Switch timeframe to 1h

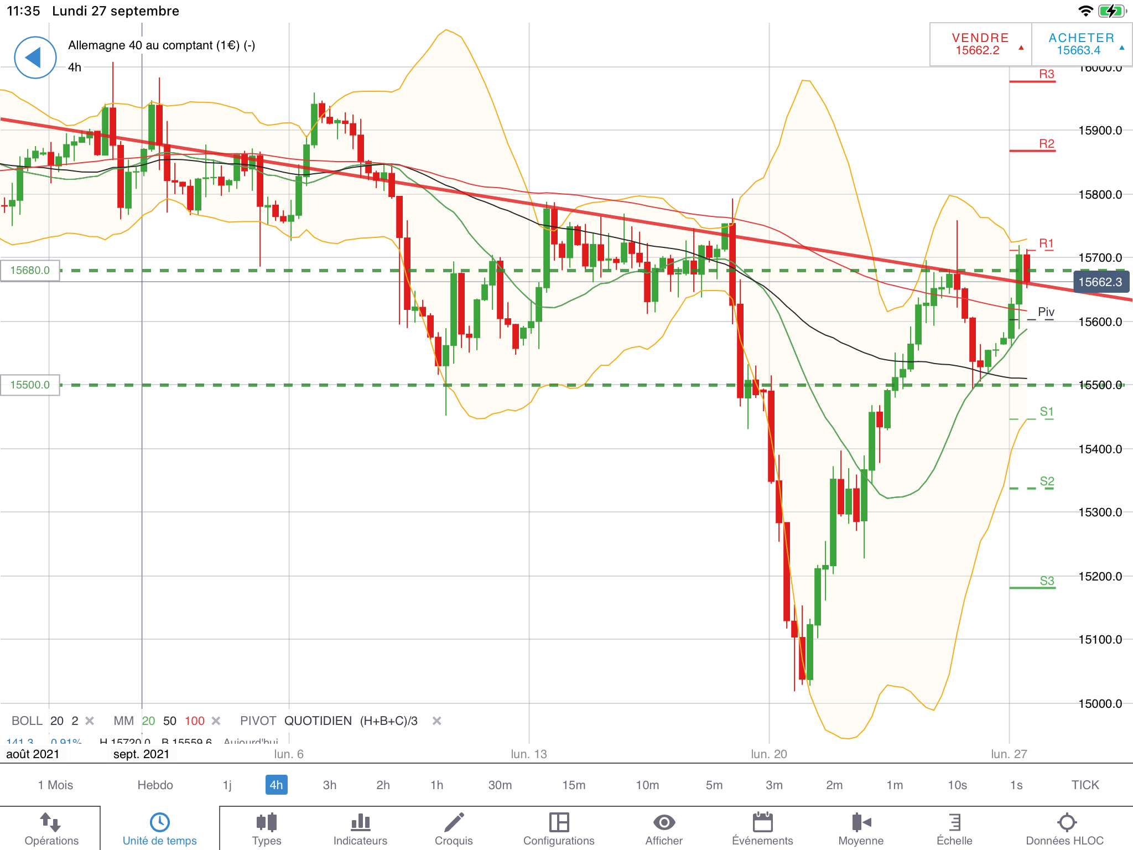(x=436, y=785)
